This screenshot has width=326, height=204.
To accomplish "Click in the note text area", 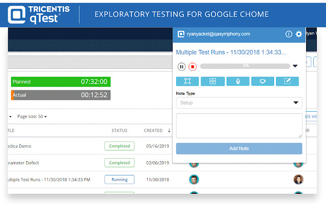I will click(x=239, y=126).
